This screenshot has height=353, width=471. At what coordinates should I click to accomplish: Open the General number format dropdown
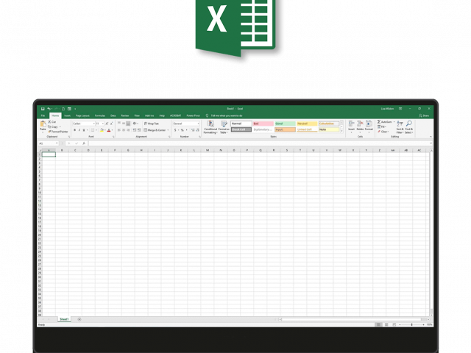click(x=185, y=124)
